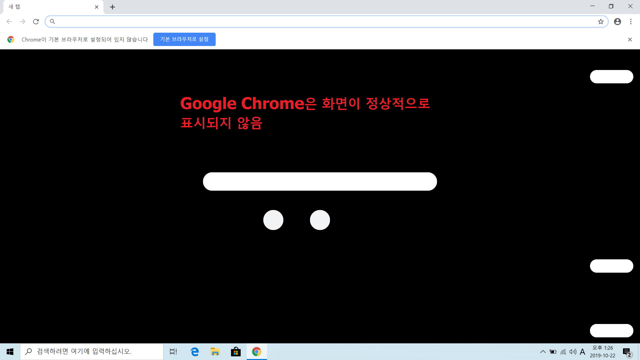Click the Windows taskbar search box

click(92, 352)
